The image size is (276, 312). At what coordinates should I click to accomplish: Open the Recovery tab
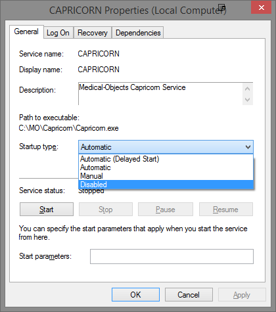click(x=93, y=33)
